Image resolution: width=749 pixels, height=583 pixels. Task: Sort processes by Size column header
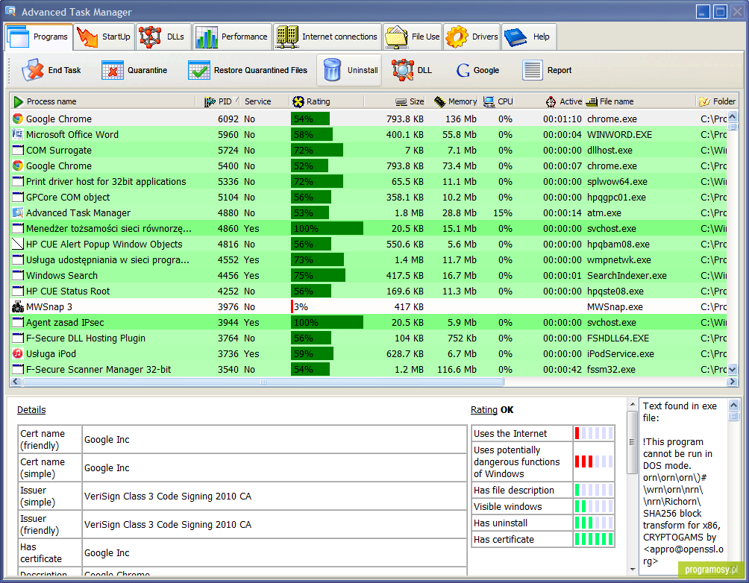click(x=395, y=101)
